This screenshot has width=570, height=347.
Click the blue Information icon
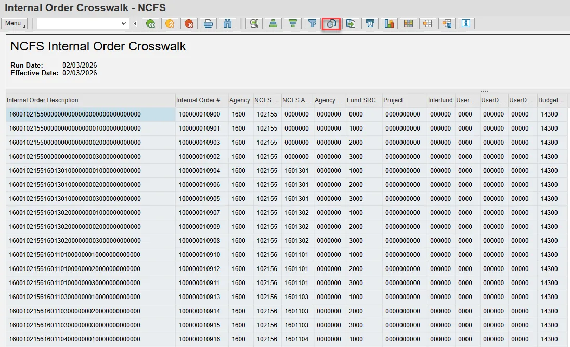tap(465, 23)
